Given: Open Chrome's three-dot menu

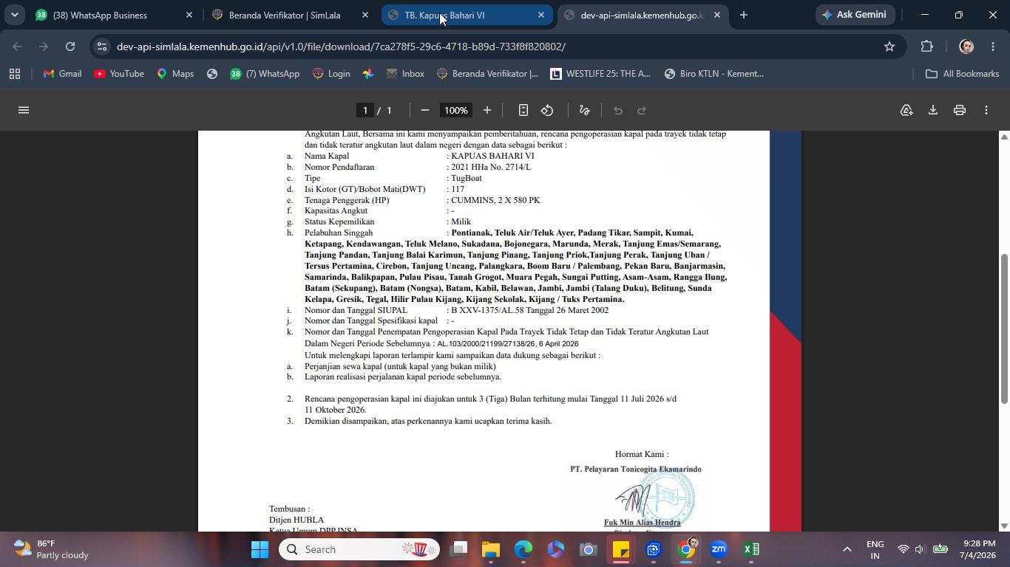Looking at the screenshot, I should tap(992, 47).
